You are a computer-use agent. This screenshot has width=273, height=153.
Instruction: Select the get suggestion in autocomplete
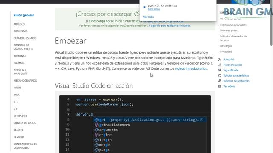(x=150, y=120)
